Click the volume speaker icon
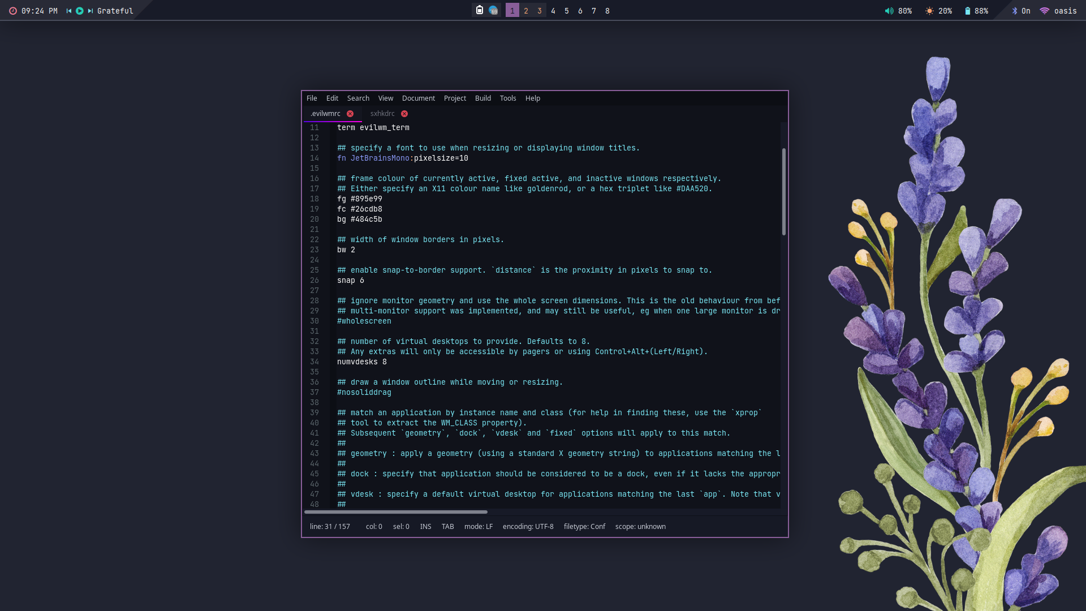 point(889,11)
